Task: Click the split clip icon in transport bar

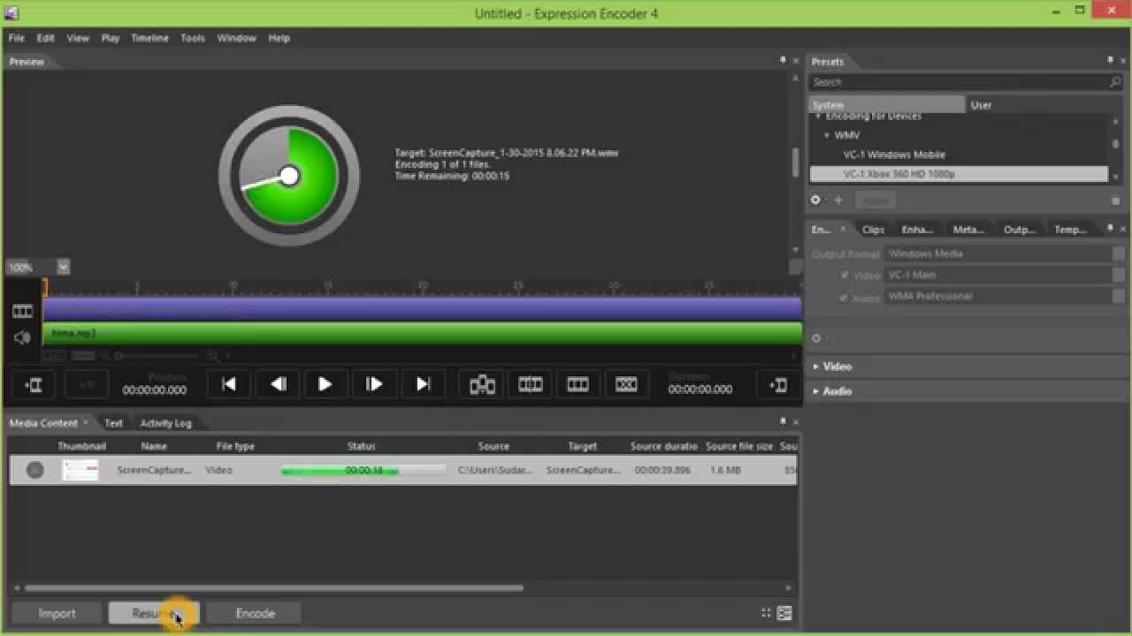Action: [482, 384]
